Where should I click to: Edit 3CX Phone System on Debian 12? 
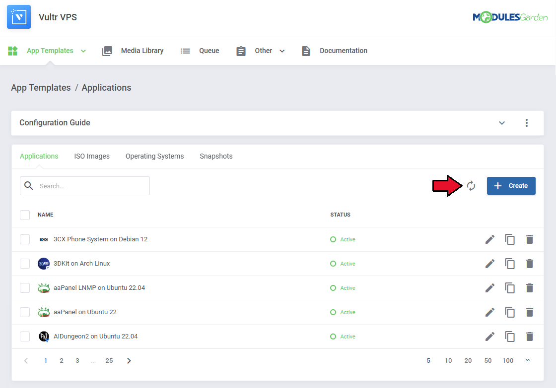point(489,240)
